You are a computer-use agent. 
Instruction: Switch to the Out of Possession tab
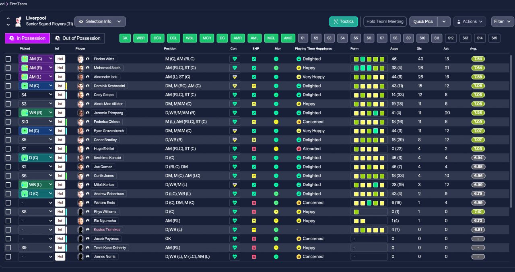pos(78,38)
